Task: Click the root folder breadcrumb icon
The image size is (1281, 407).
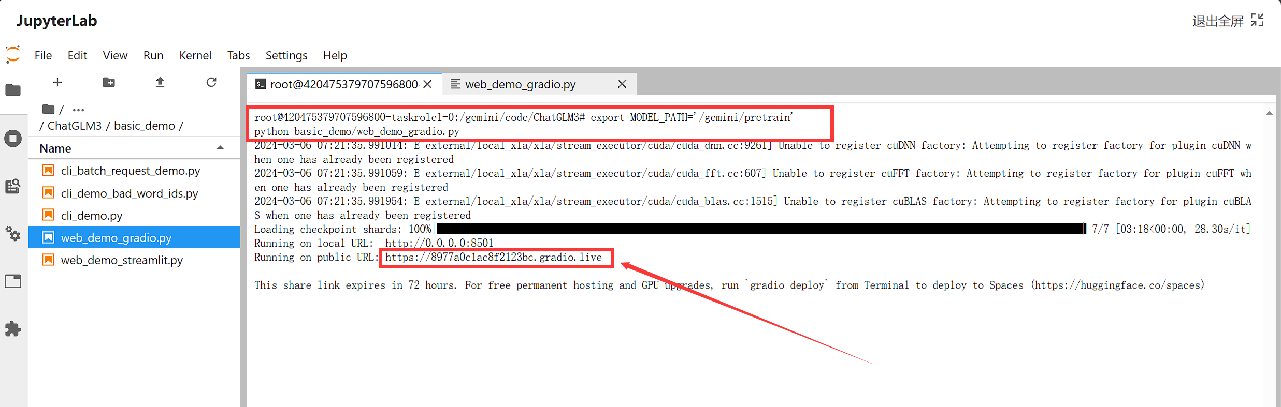Action: (48, 109)
